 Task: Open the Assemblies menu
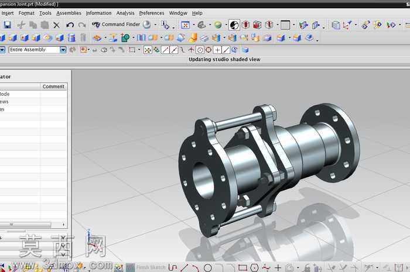click(x=69, y=13)
